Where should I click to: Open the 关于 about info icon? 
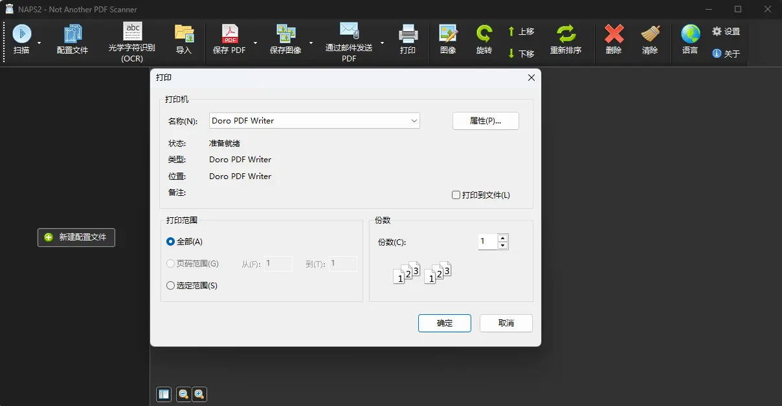pos(717,54)
